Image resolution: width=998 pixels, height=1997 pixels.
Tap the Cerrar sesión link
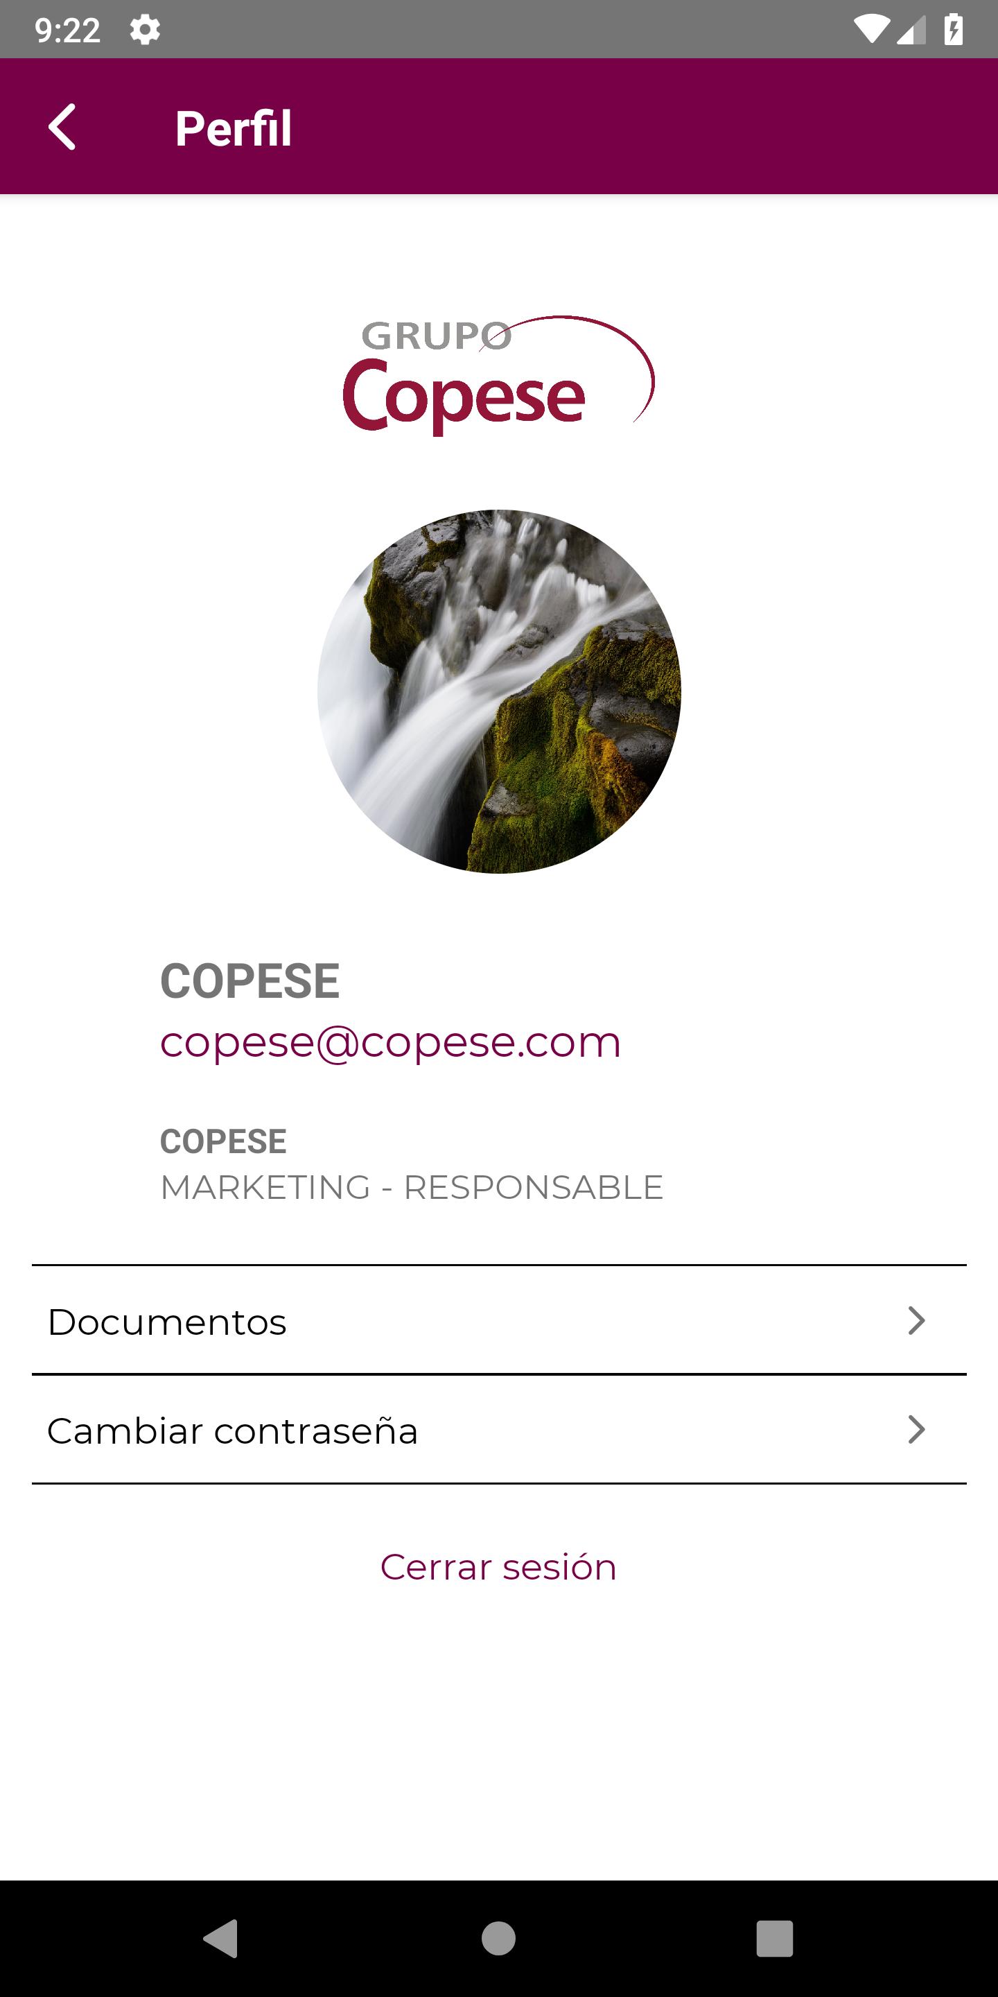(498, 1567)
